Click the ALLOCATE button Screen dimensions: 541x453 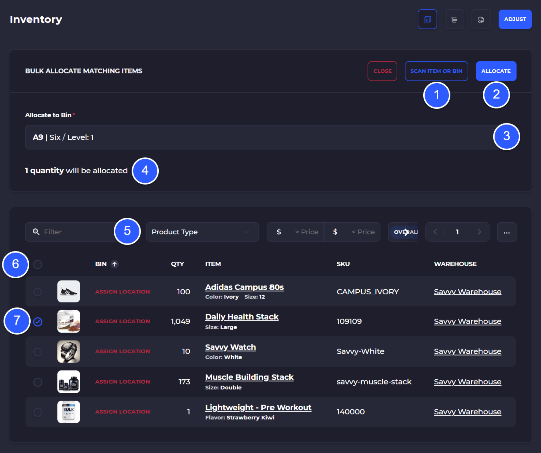[x=496, y=71]
